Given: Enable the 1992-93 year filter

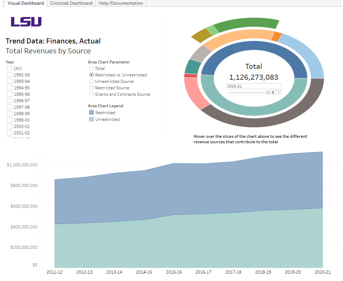Looking at the screenshot, I should 9,75.
